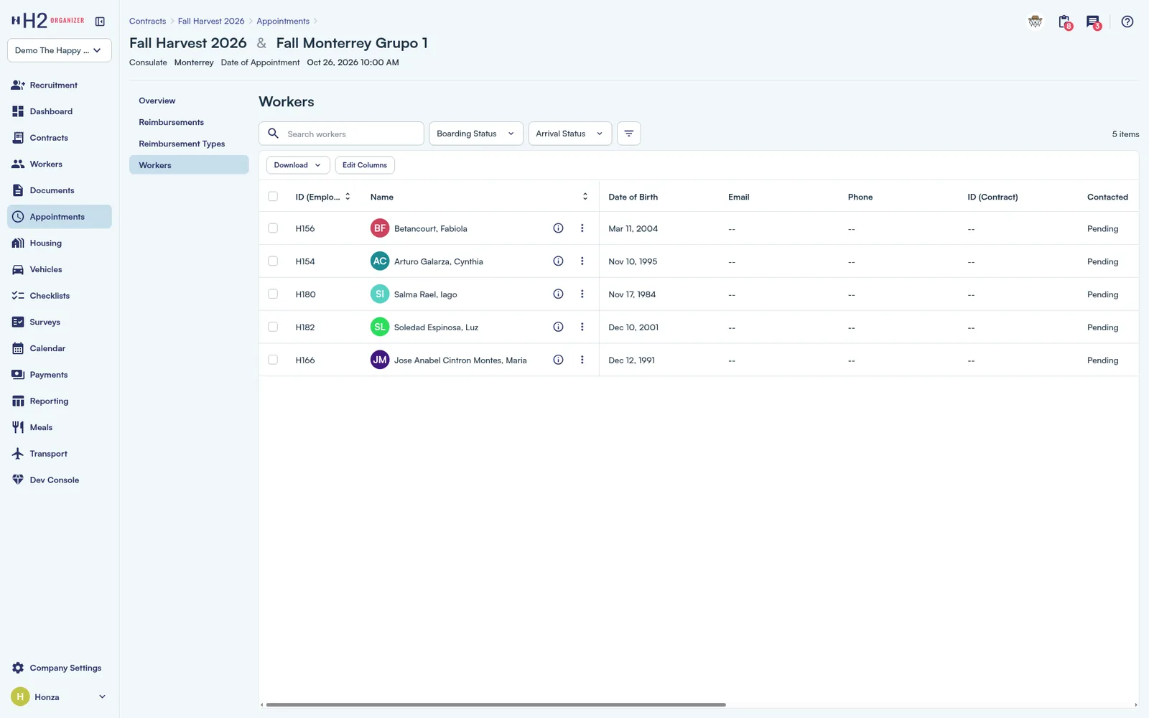
Task: Sort by the Name column arrows
Action: (585, 197)
